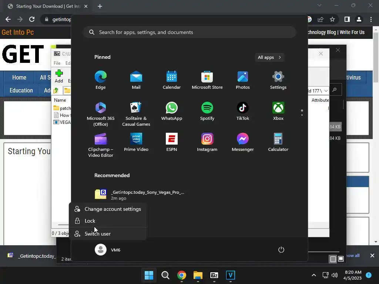Open ESPN app
379x284 pixels.
click(172, 142)
